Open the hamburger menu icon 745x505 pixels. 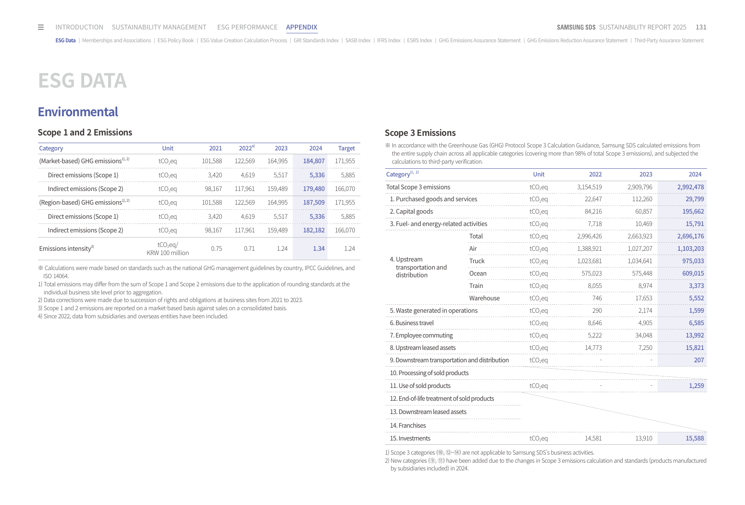41,27
